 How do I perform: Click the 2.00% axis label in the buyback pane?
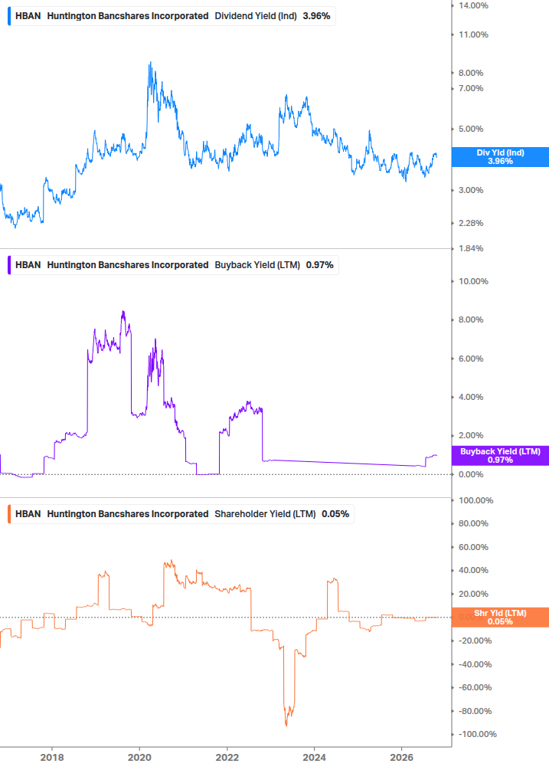tap(471, 436)
